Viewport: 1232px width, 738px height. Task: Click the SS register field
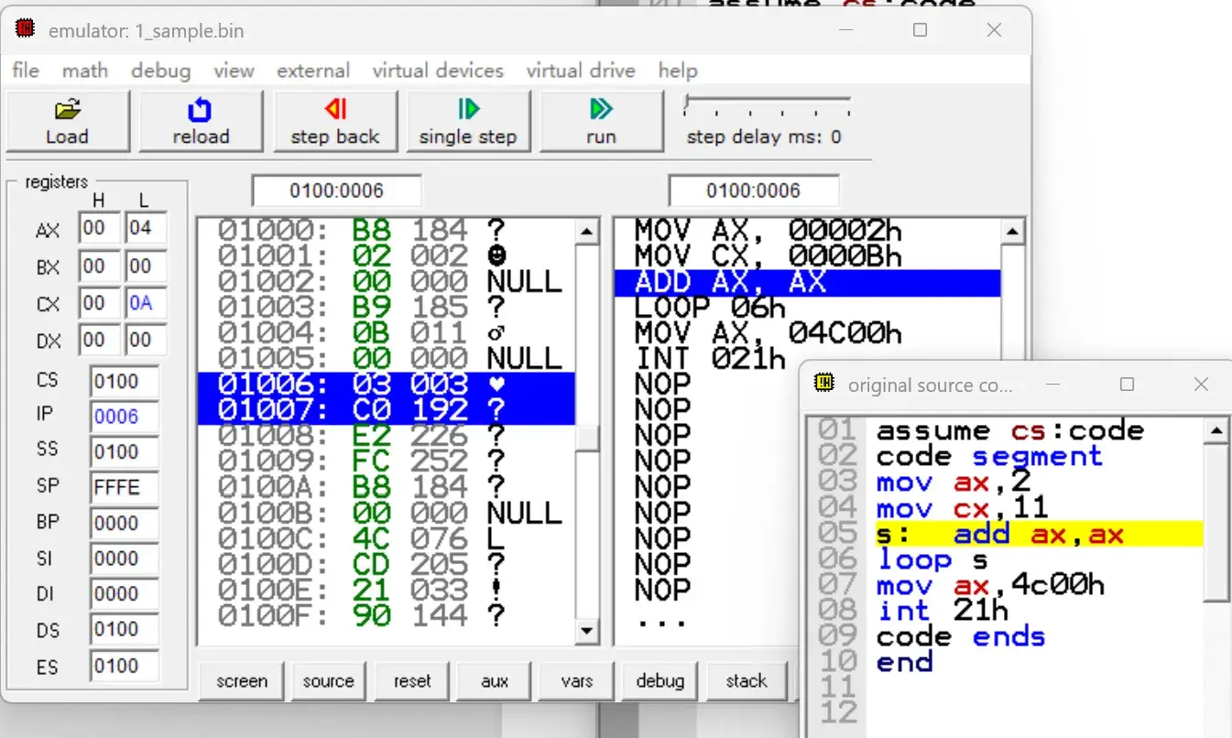(x=124, y=452)
